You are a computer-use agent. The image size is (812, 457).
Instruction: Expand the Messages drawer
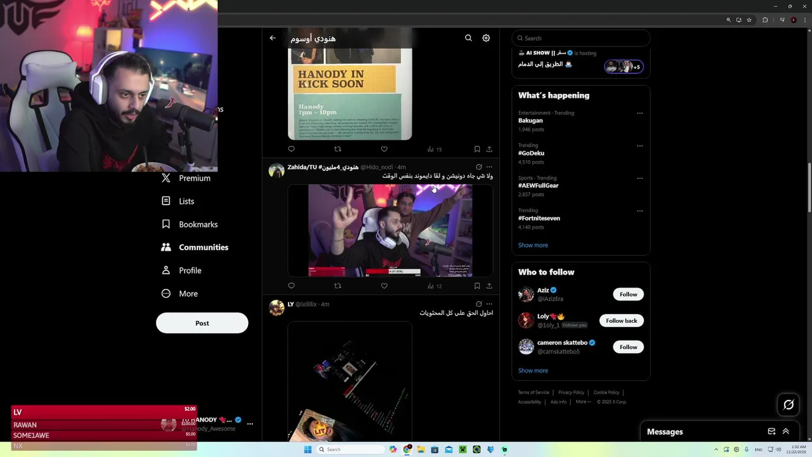785,432
